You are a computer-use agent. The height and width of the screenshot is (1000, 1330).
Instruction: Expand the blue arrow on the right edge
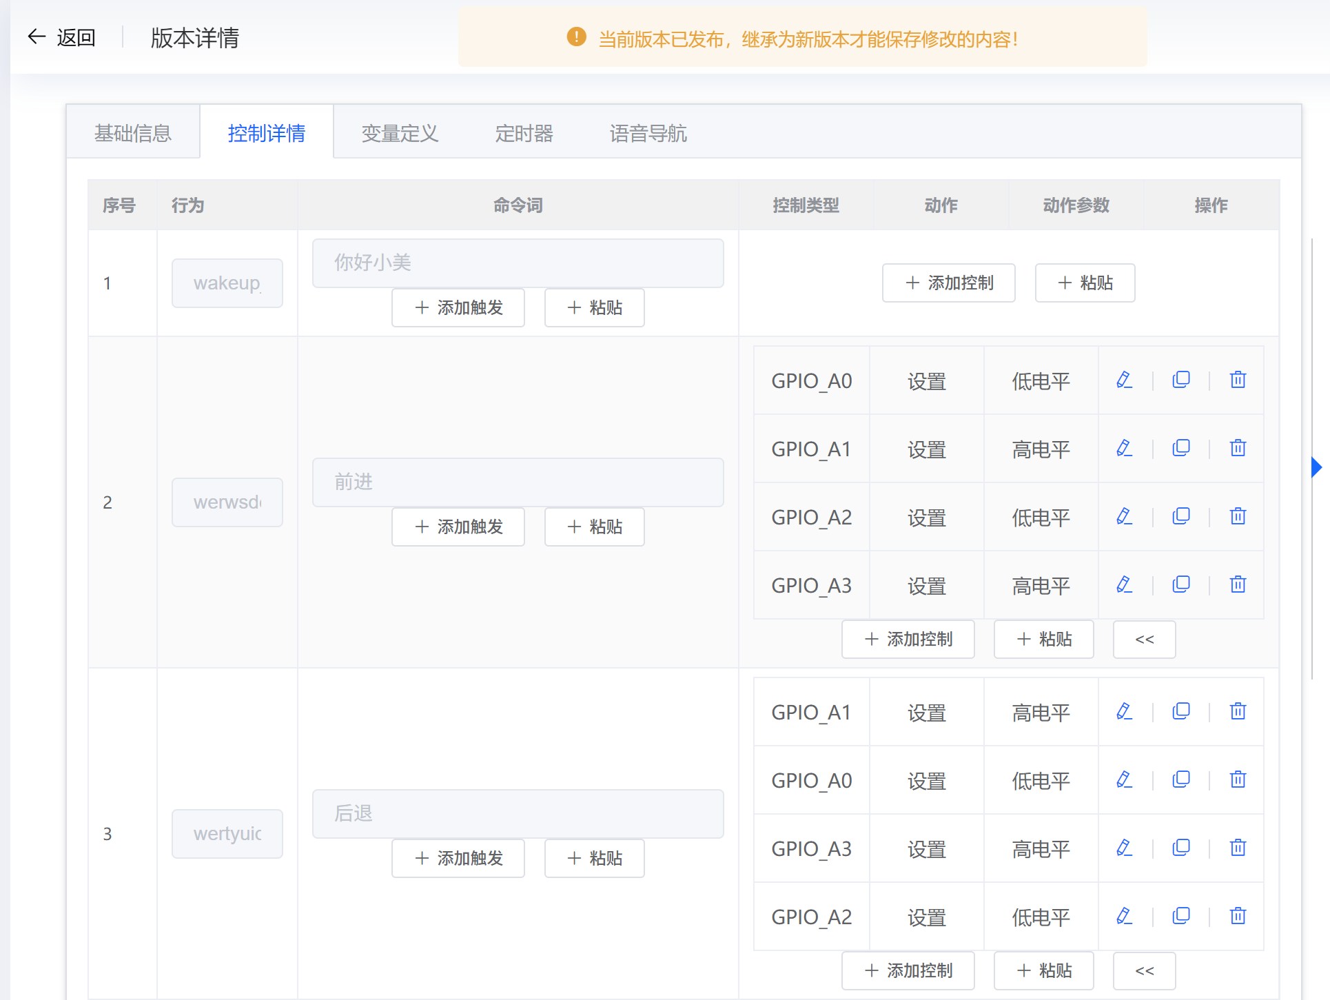tap(1317, 467)
